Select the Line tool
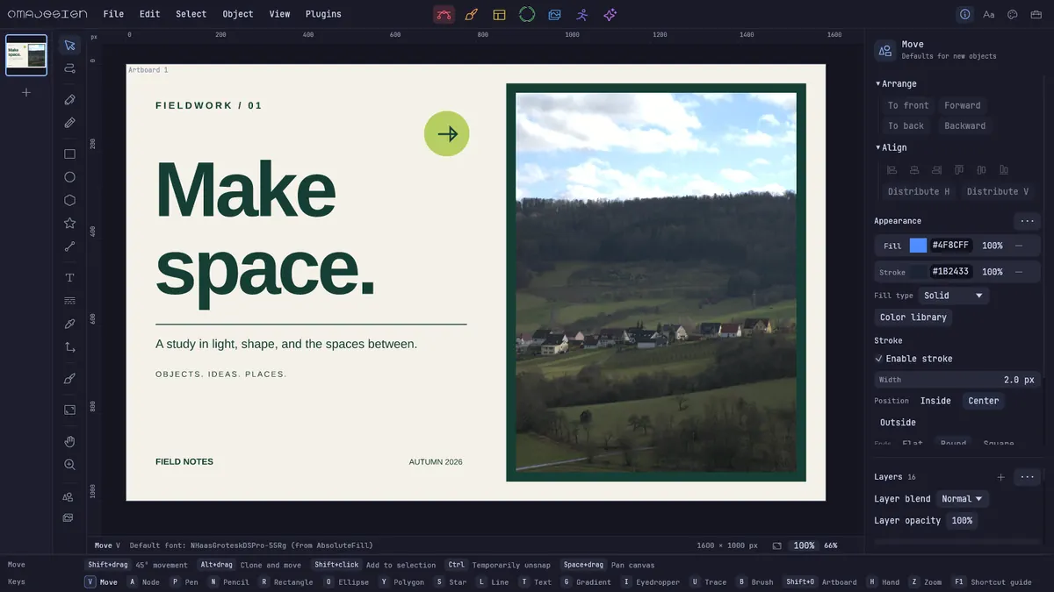 coord(69,246)
